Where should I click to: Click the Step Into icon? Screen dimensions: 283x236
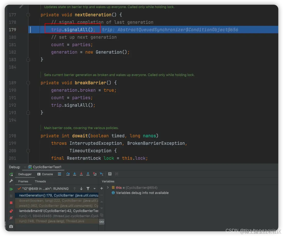(x=75, y=174)
